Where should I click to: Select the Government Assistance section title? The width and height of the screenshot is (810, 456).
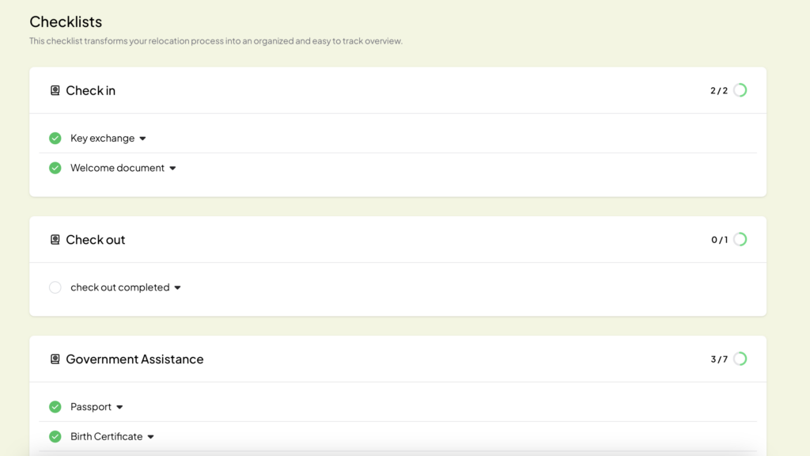pyautogui.click(x=134, y=359)
